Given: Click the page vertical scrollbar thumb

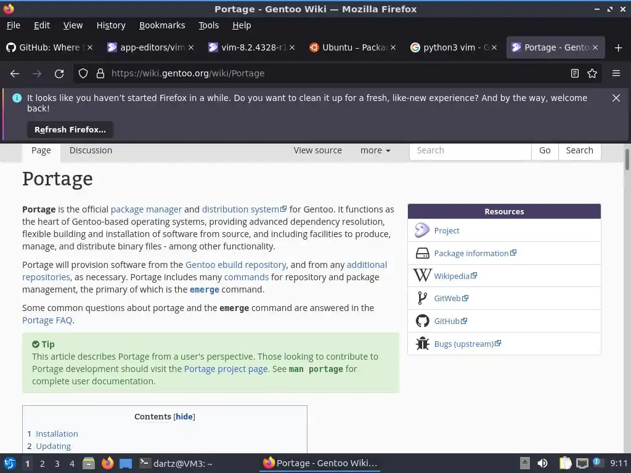Looking at the screenshot, I should tap(627, 160).
